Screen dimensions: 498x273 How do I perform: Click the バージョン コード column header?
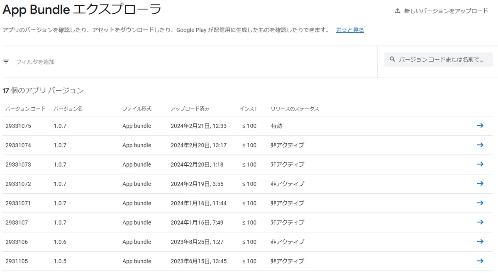pos(25,109)
